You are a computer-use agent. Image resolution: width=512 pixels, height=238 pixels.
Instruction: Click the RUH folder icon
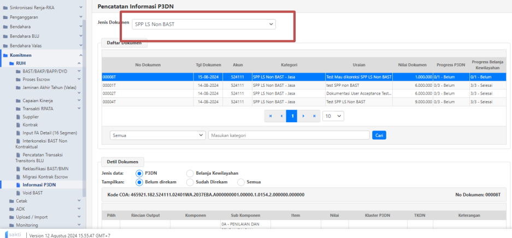[x=11, y=63]
